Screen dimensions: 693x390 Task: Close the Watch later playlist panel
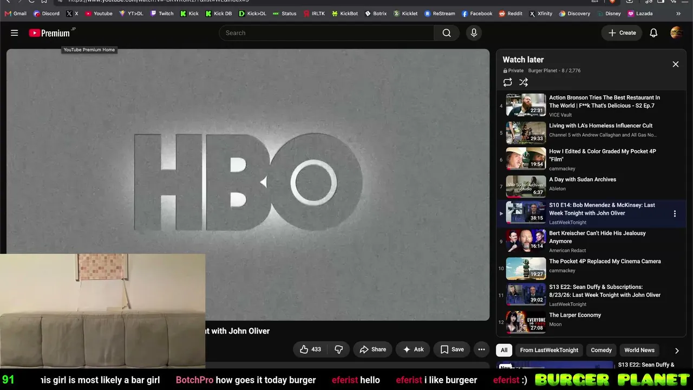pyautogui.click(x=676, y=64)
